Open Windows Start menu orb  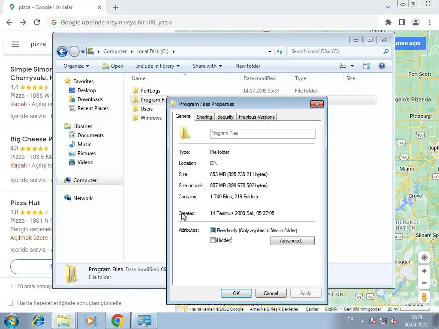point(11,320)
